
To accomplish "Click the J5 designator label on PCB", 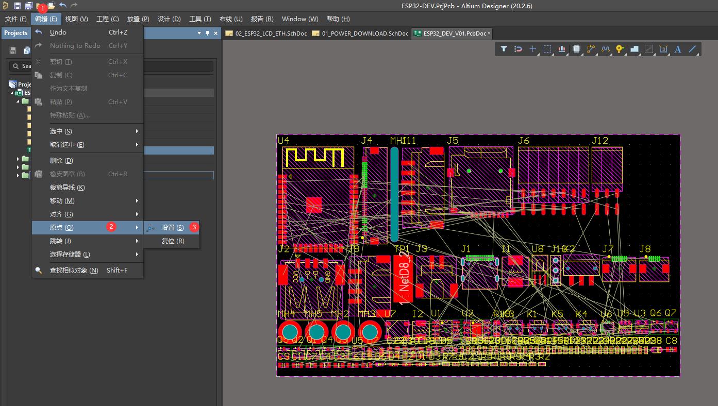I will (x=453, y=141).
